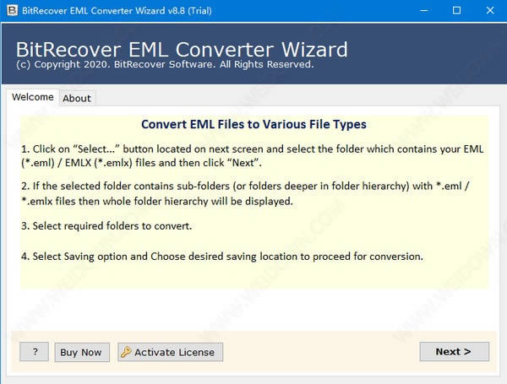Screen dimensions: 507x384
Task: Maximize the EML Converter Wizard window
Action: [x=456, y=10]
